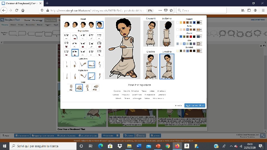This screenshot has height=150, width=267.
Task: Pick the red Occhi eye color swatch
Action: (x=191, y=37)
